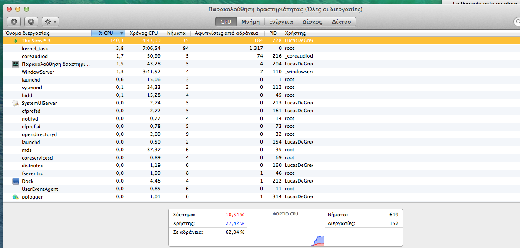The image size is (520, 248).
Task: Open the gear action dropdown menu
Action: pos(50,22)
